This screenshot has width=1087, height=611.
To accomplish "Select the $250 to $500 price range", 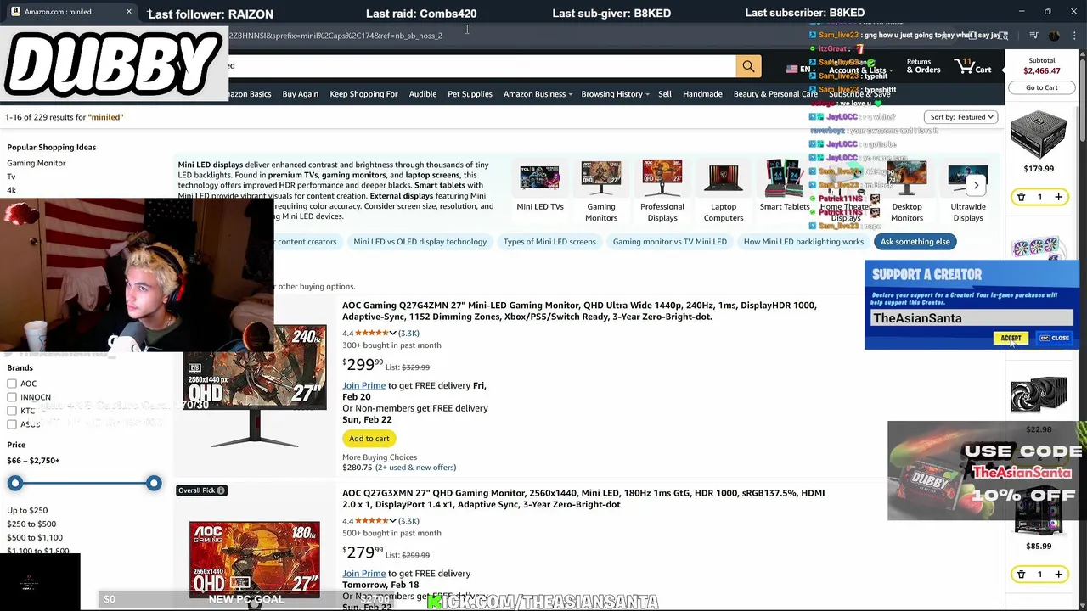I will 31,524.
